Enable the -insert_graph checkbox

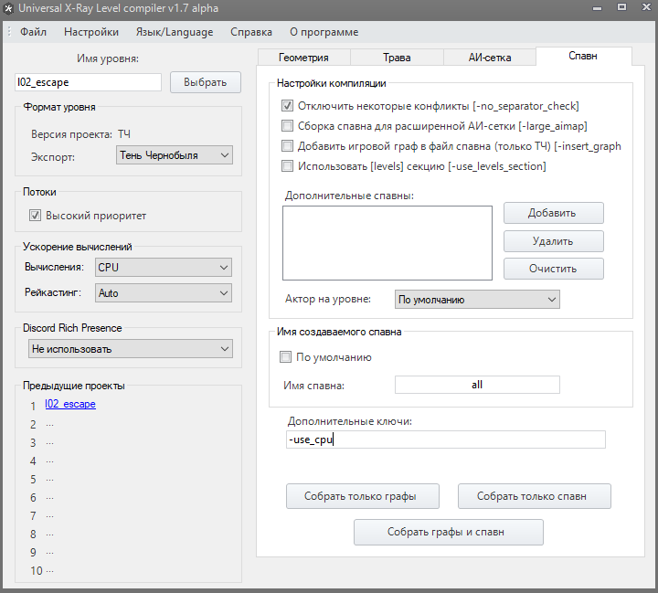pyautogui.click(x=287, y=145)
